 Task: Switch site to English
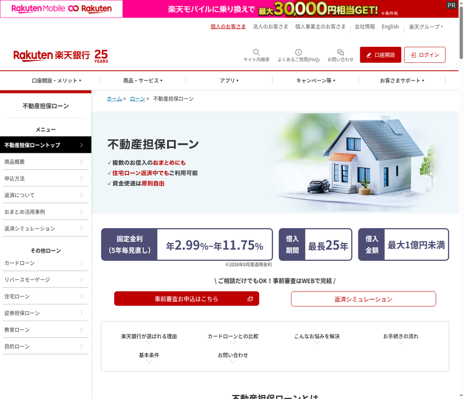(x=390, y=26)
